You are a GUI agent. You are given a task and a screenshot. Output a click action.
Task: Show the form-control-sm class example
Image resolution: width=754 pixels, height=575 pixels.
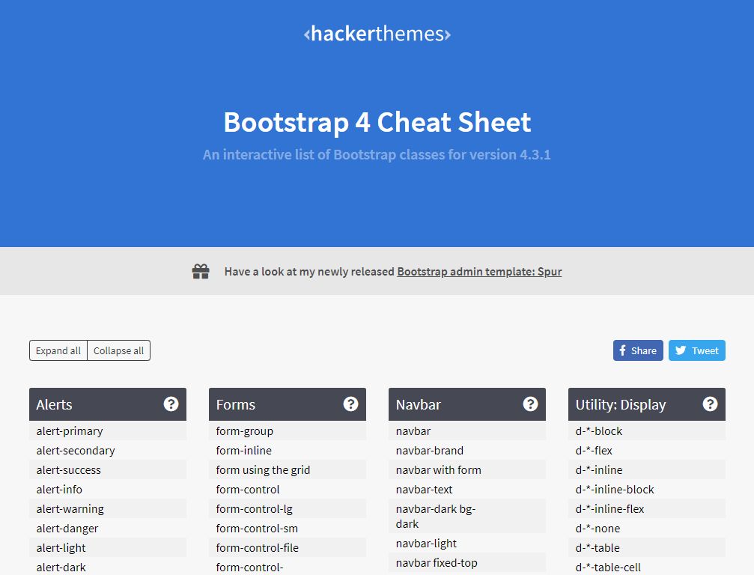tap(288, 529)
